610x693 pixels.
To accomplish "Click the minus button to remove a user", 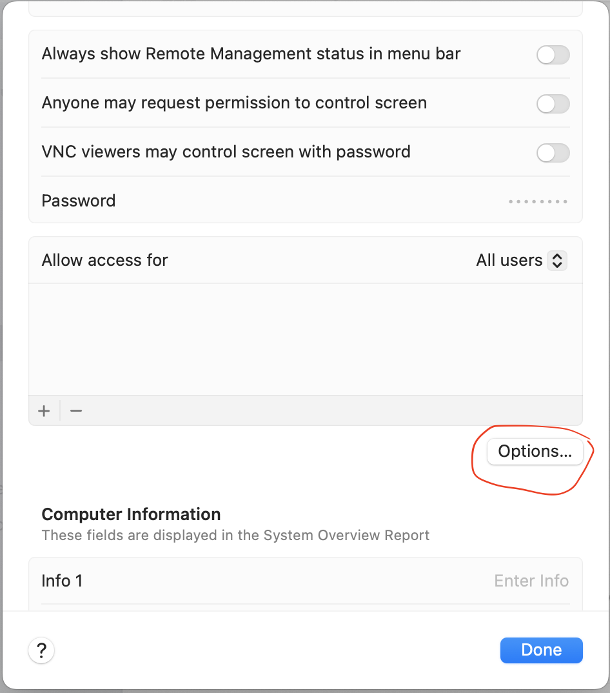I will (x=76, y=411).
